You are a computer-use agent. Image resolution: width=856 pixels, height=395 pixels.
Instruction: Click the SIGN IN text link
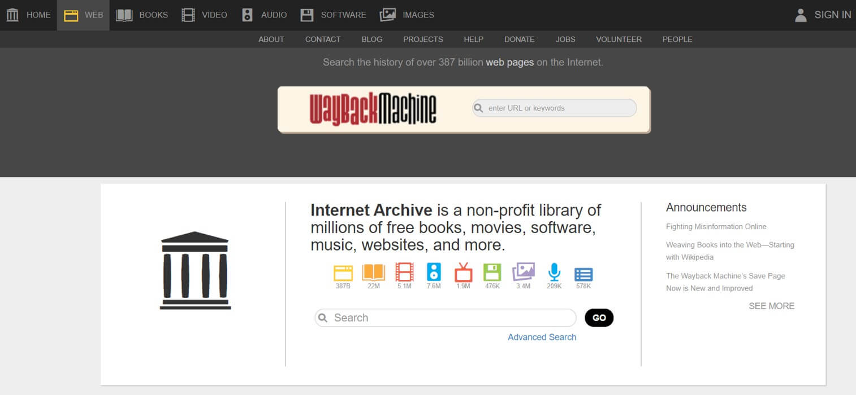tap(833, 15)
